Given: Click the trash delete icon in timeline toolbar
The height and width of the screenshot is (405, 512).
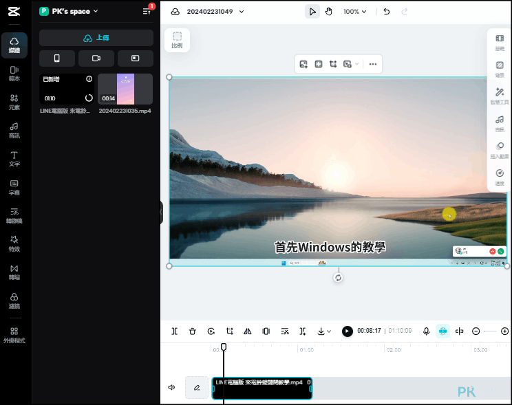Looking at the screenshot, I should (x=193, y=331).
